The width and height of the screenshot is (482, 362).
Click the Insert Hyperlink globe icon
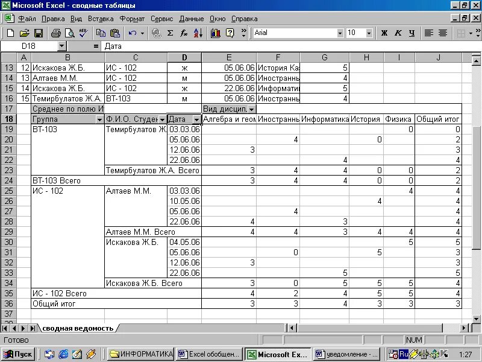pyautogui.click(x=157, y=33)
